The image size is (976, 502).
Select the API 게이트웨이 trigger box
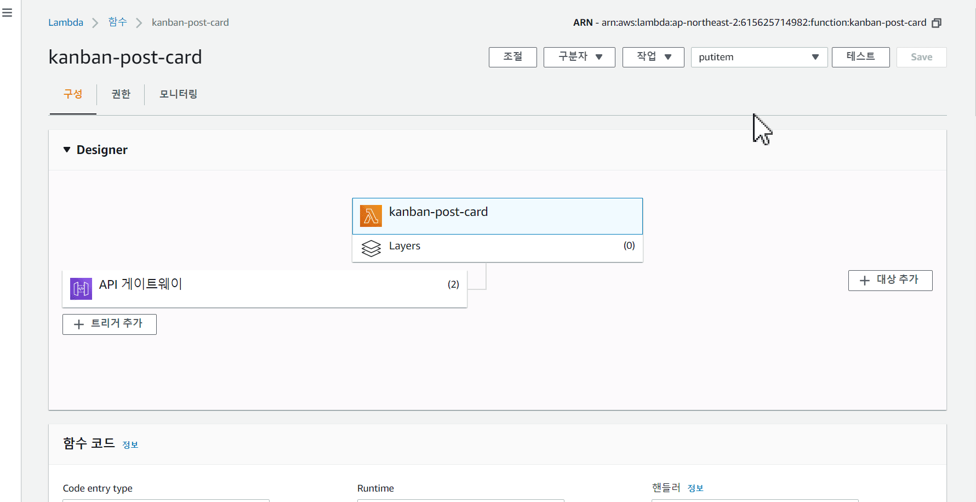(x=265, y=288)
